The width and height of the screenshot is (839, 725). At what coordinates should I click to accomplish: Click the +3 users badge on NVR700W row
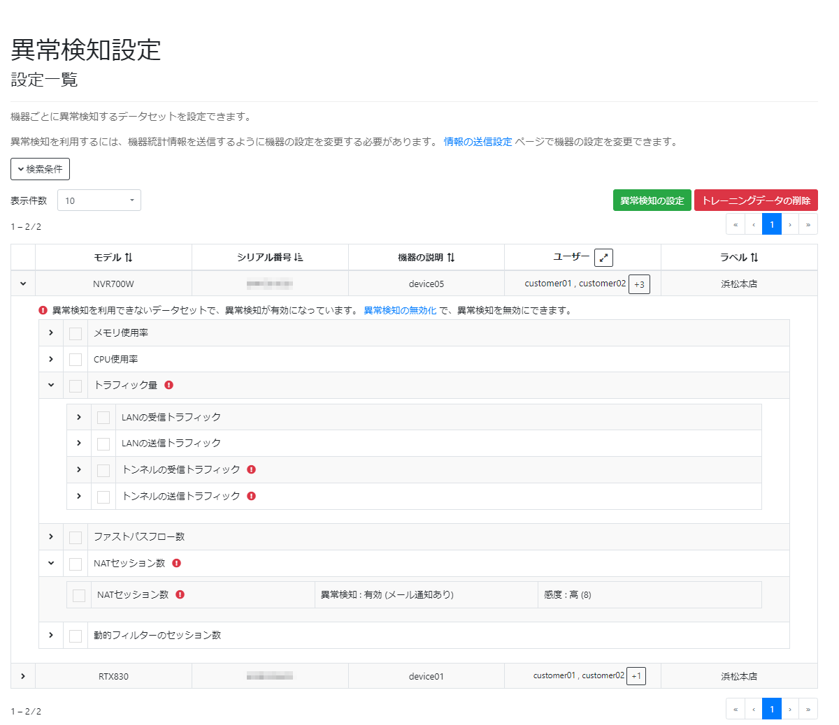[x=639, y=284]
